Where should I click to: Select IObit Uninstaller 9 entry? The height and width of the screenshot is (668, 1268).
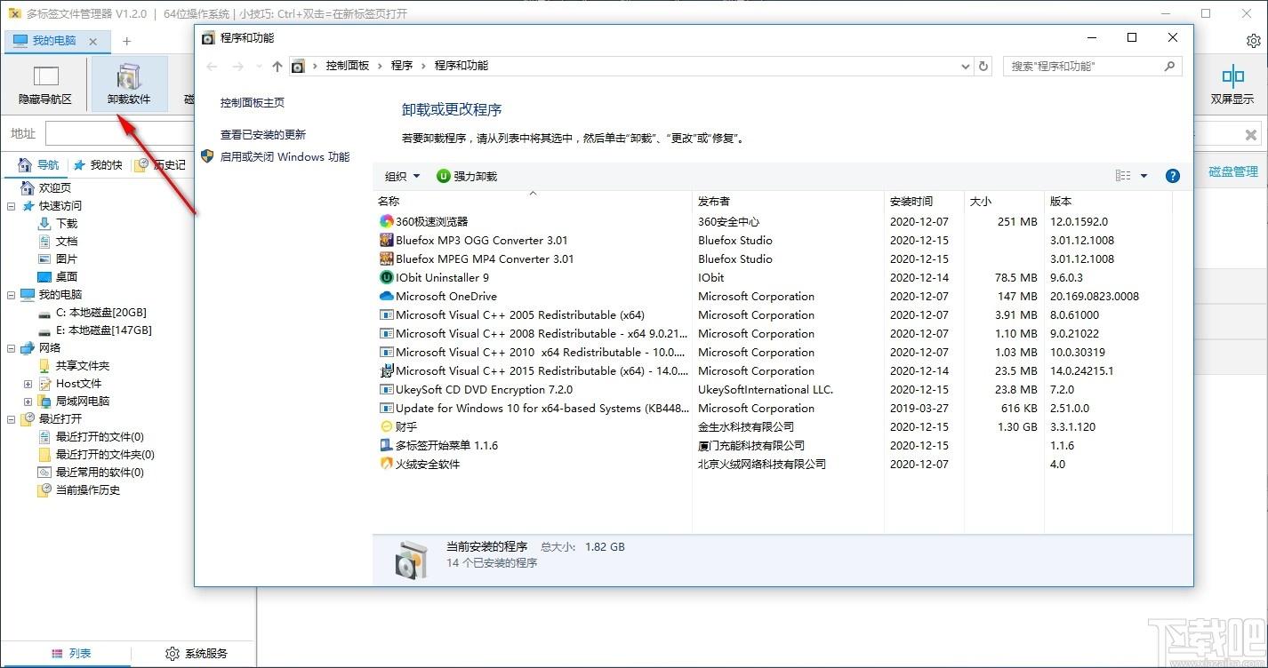tap(774, 278)
